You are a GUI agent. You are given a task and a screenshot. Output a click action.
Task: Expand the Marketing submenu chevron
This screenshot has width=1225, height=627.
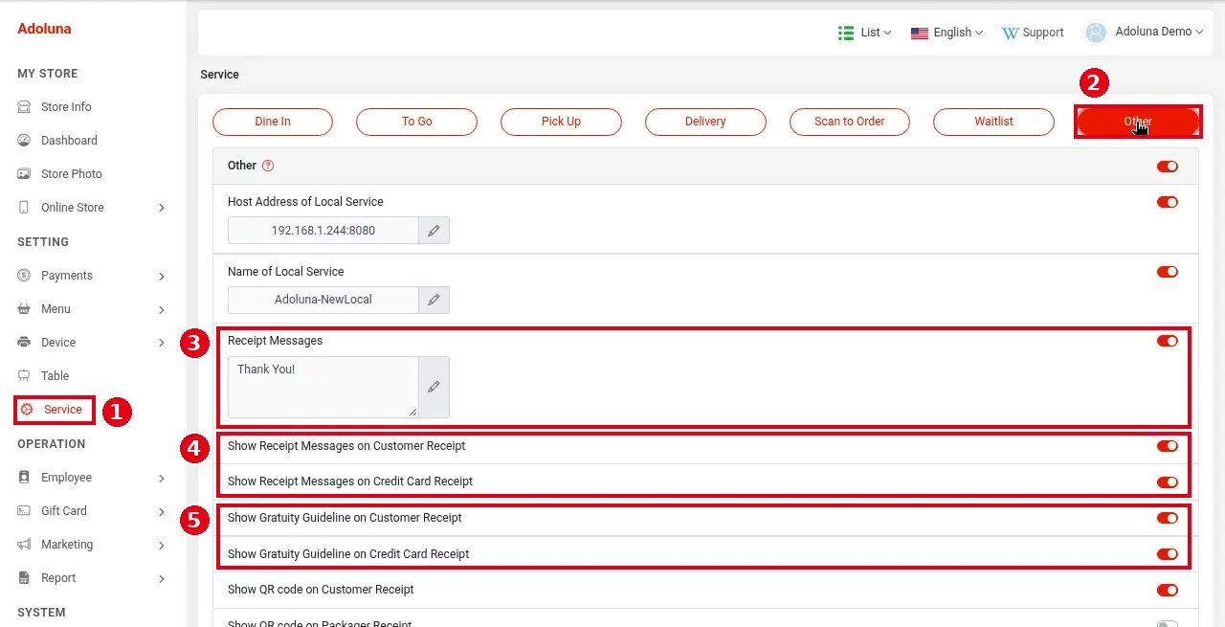pyautogui.click(x=162, y=546)
